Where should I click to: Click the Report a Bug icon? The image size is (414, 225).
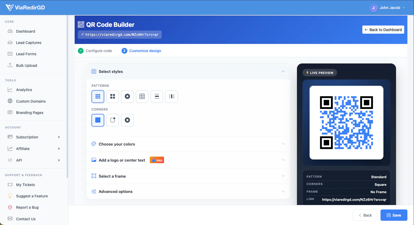pos(10,207)
